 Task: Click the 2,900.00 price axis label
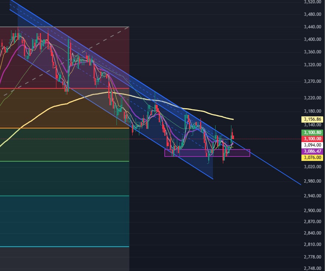312,211
